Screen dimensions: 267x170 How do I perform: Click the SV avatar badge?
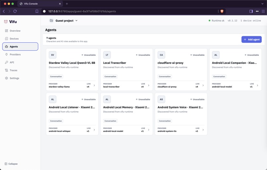52,55
